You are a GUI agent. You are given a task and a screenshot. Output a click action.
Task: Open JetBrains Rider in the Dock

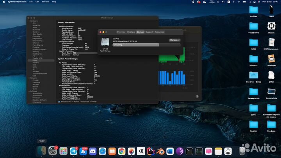tap(151, 151)
